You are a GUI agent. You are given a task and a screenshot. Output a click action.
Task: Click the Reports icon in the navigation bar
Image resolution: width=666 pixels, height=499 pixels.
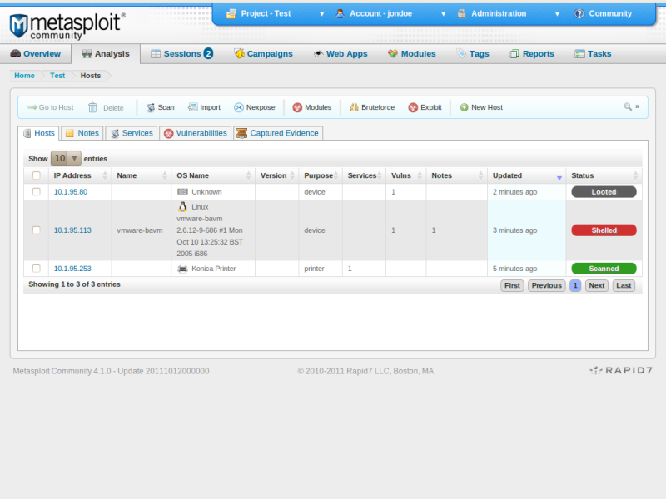tap(514, 54)
